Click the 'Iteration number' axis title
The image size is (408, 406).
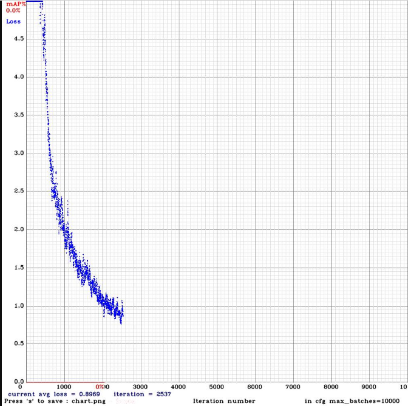point(224,401)
